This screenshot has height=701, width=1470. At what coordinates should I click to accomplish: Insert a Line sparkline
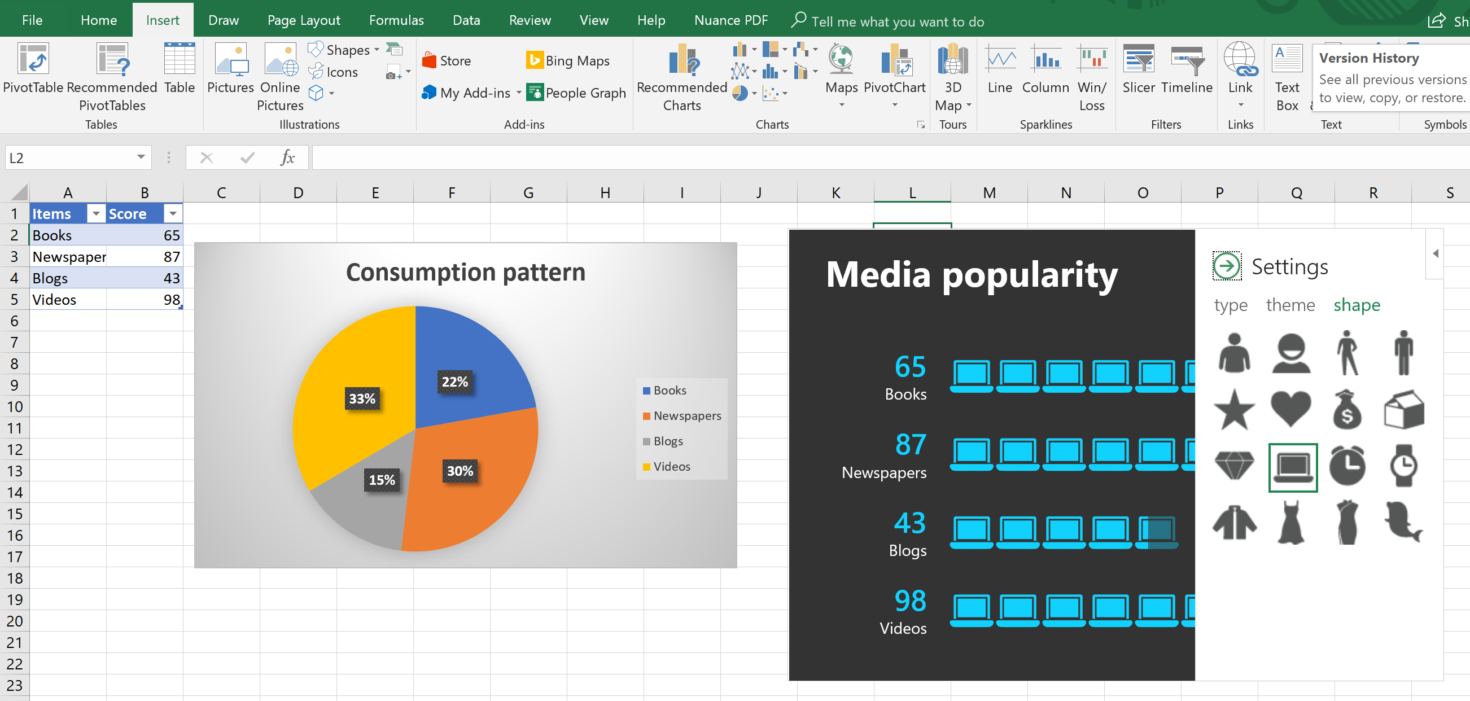(x=1000, y=69)
